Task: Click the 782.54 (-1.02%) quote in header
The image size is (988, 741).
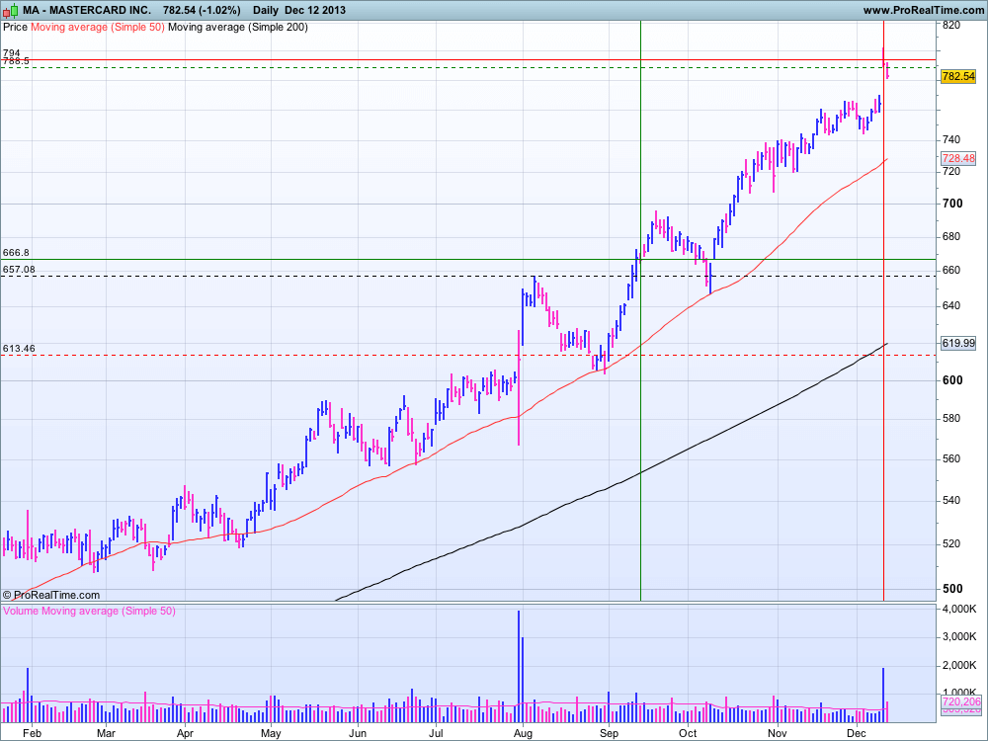Action: coord(202,10)
